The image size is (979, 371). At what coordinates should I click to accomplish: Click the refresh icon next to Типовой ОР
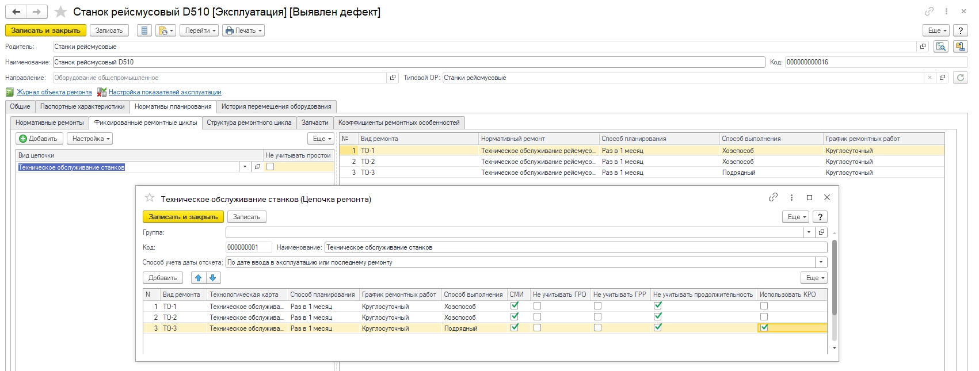(x=960, y=78)
